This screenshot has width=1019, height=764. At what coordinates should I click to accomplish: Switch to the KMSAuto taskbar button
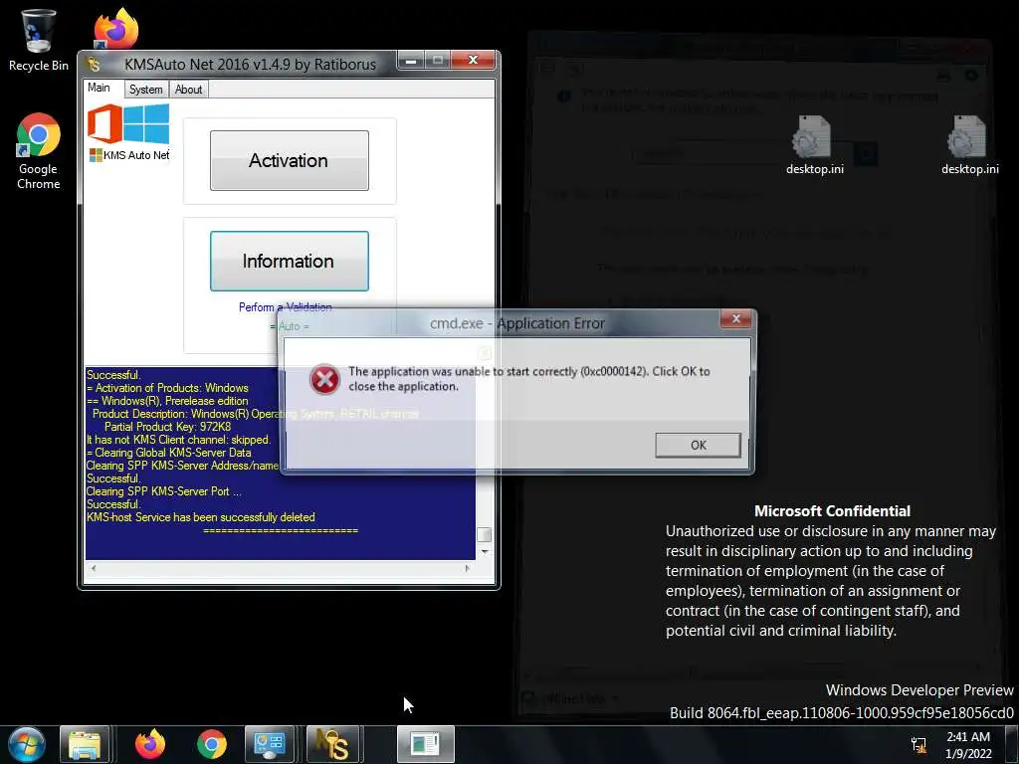point(332,744)
